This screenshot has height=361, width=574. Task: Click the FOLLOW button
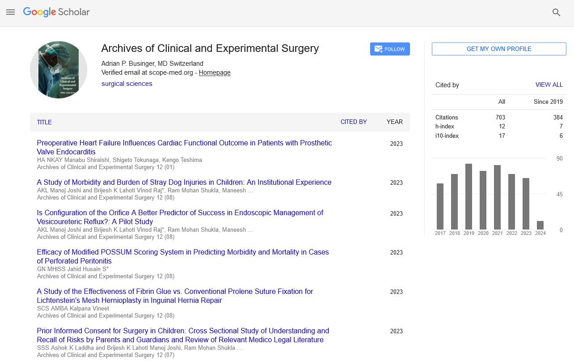tap(390, 49)
